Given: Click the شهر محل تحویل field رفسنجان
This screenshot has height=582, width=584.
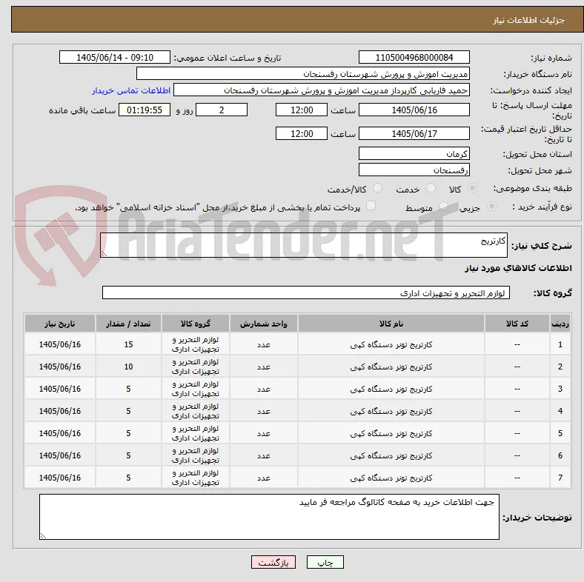Looking at the screenshot, I should point(414,170).
